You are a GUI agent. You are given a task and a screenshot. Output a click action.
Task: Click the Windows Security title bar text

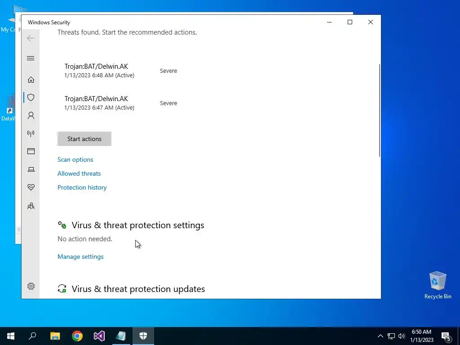click(49, 22)
